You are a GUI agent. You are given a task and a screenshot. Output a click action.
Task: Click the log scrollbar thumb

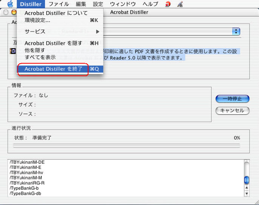pyautogui.click(x=247, y=180)
